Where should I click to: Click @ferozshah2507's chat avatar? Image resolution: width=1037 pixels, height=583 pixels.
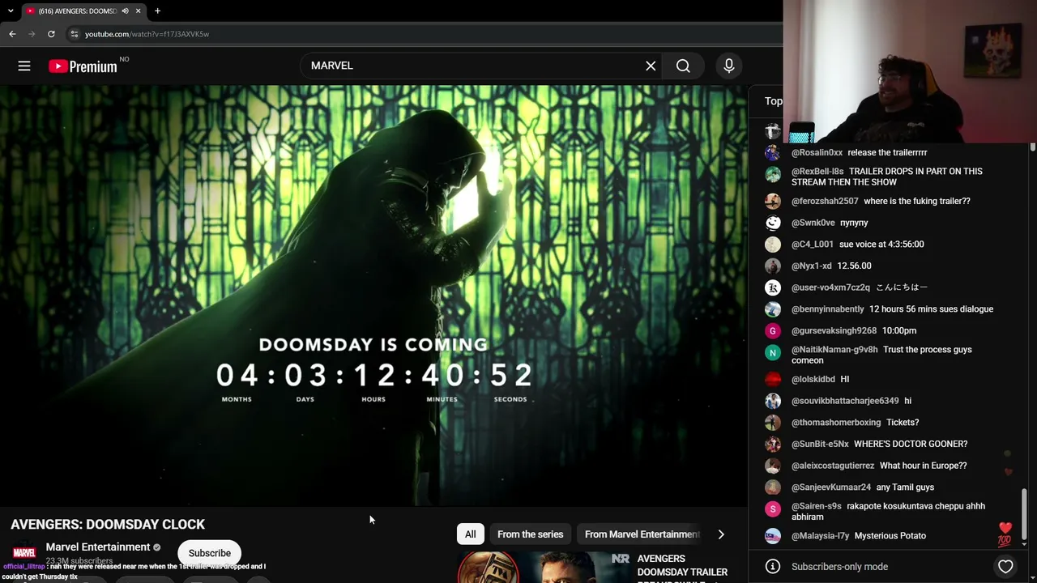click(773, 201)
